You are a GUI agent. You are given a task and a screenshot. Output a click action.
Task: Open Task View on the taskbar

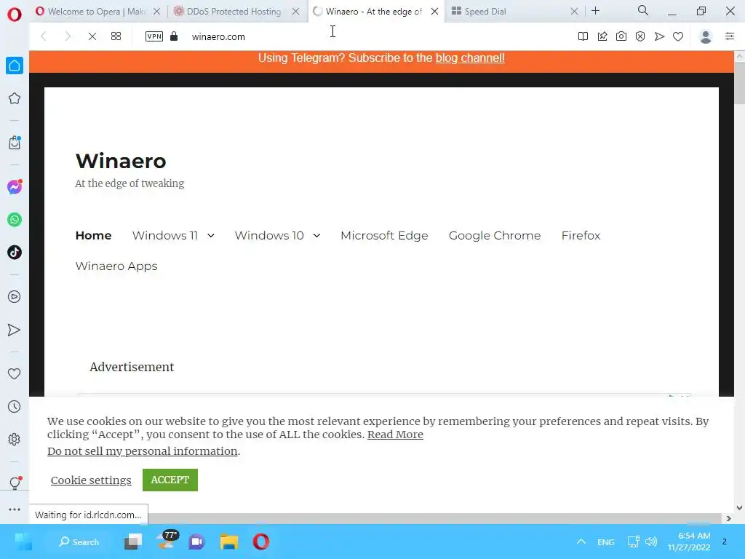[x=133, y=542]
